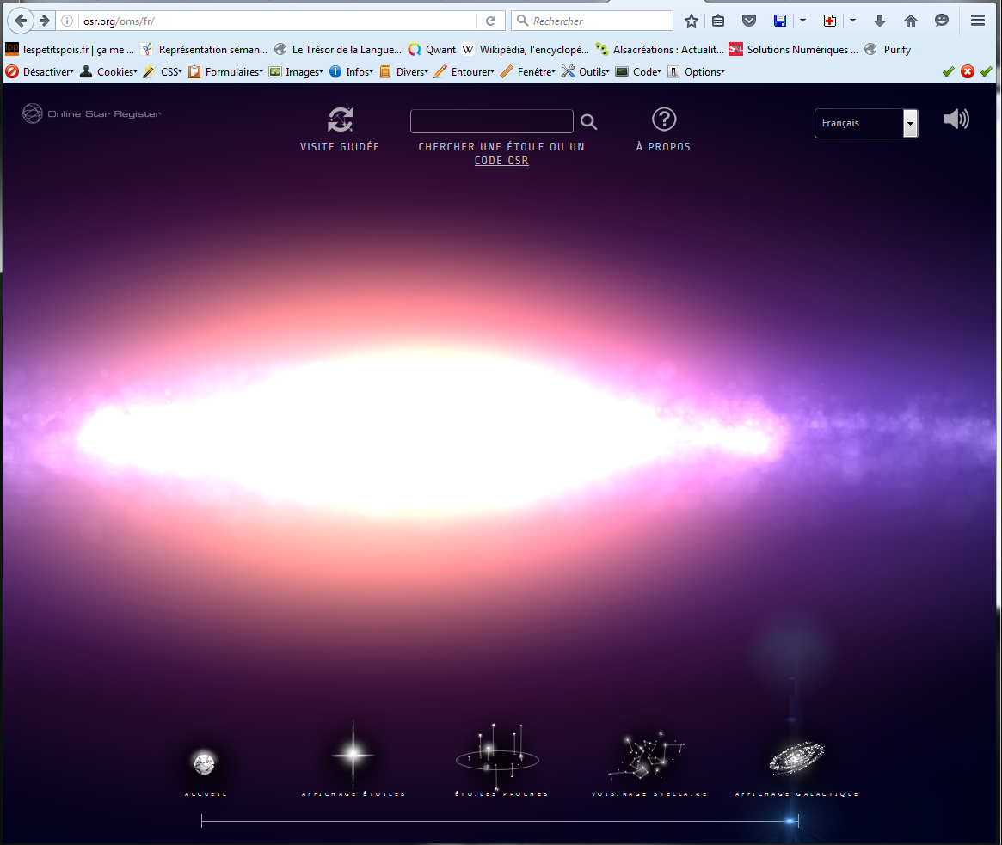The width and height of the screenshot is (1002, 845).
Task: Open the À Propos question mark icon
Action: click(663, 119)
